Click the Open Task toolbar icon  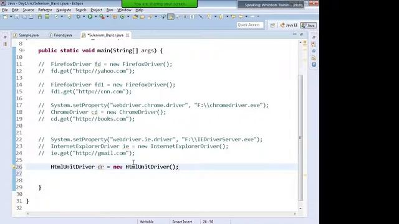click(143, 17)
